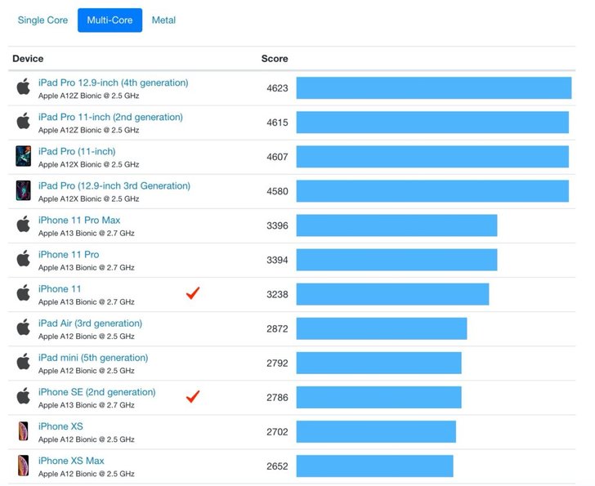
Task: Open the iPhone XS link
Action: pos(60,426)
